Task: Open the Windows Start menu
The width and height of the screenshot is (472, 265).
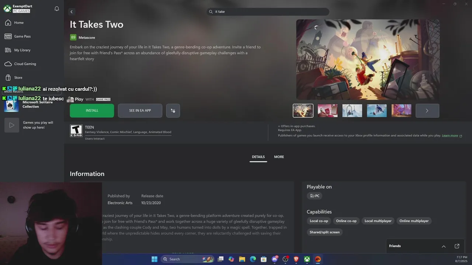Action: [155, 259]
